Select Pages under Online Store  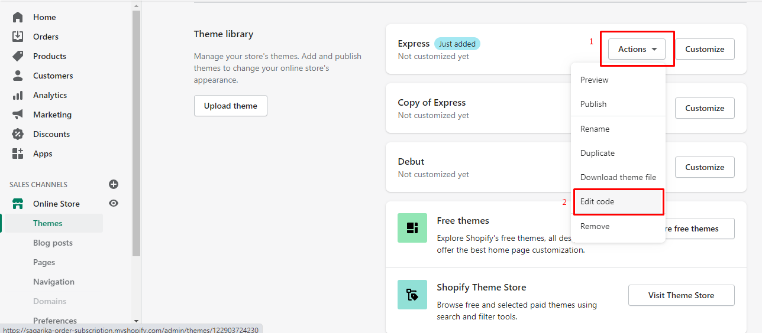[x=44, y=262]
